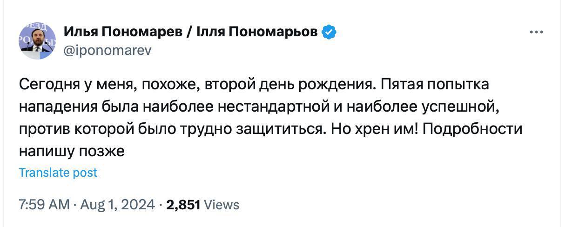The height and width of the screenshot is (227, 565).
Task: Click the Aug 1, 2024 date
Action: tap(117, 205)
